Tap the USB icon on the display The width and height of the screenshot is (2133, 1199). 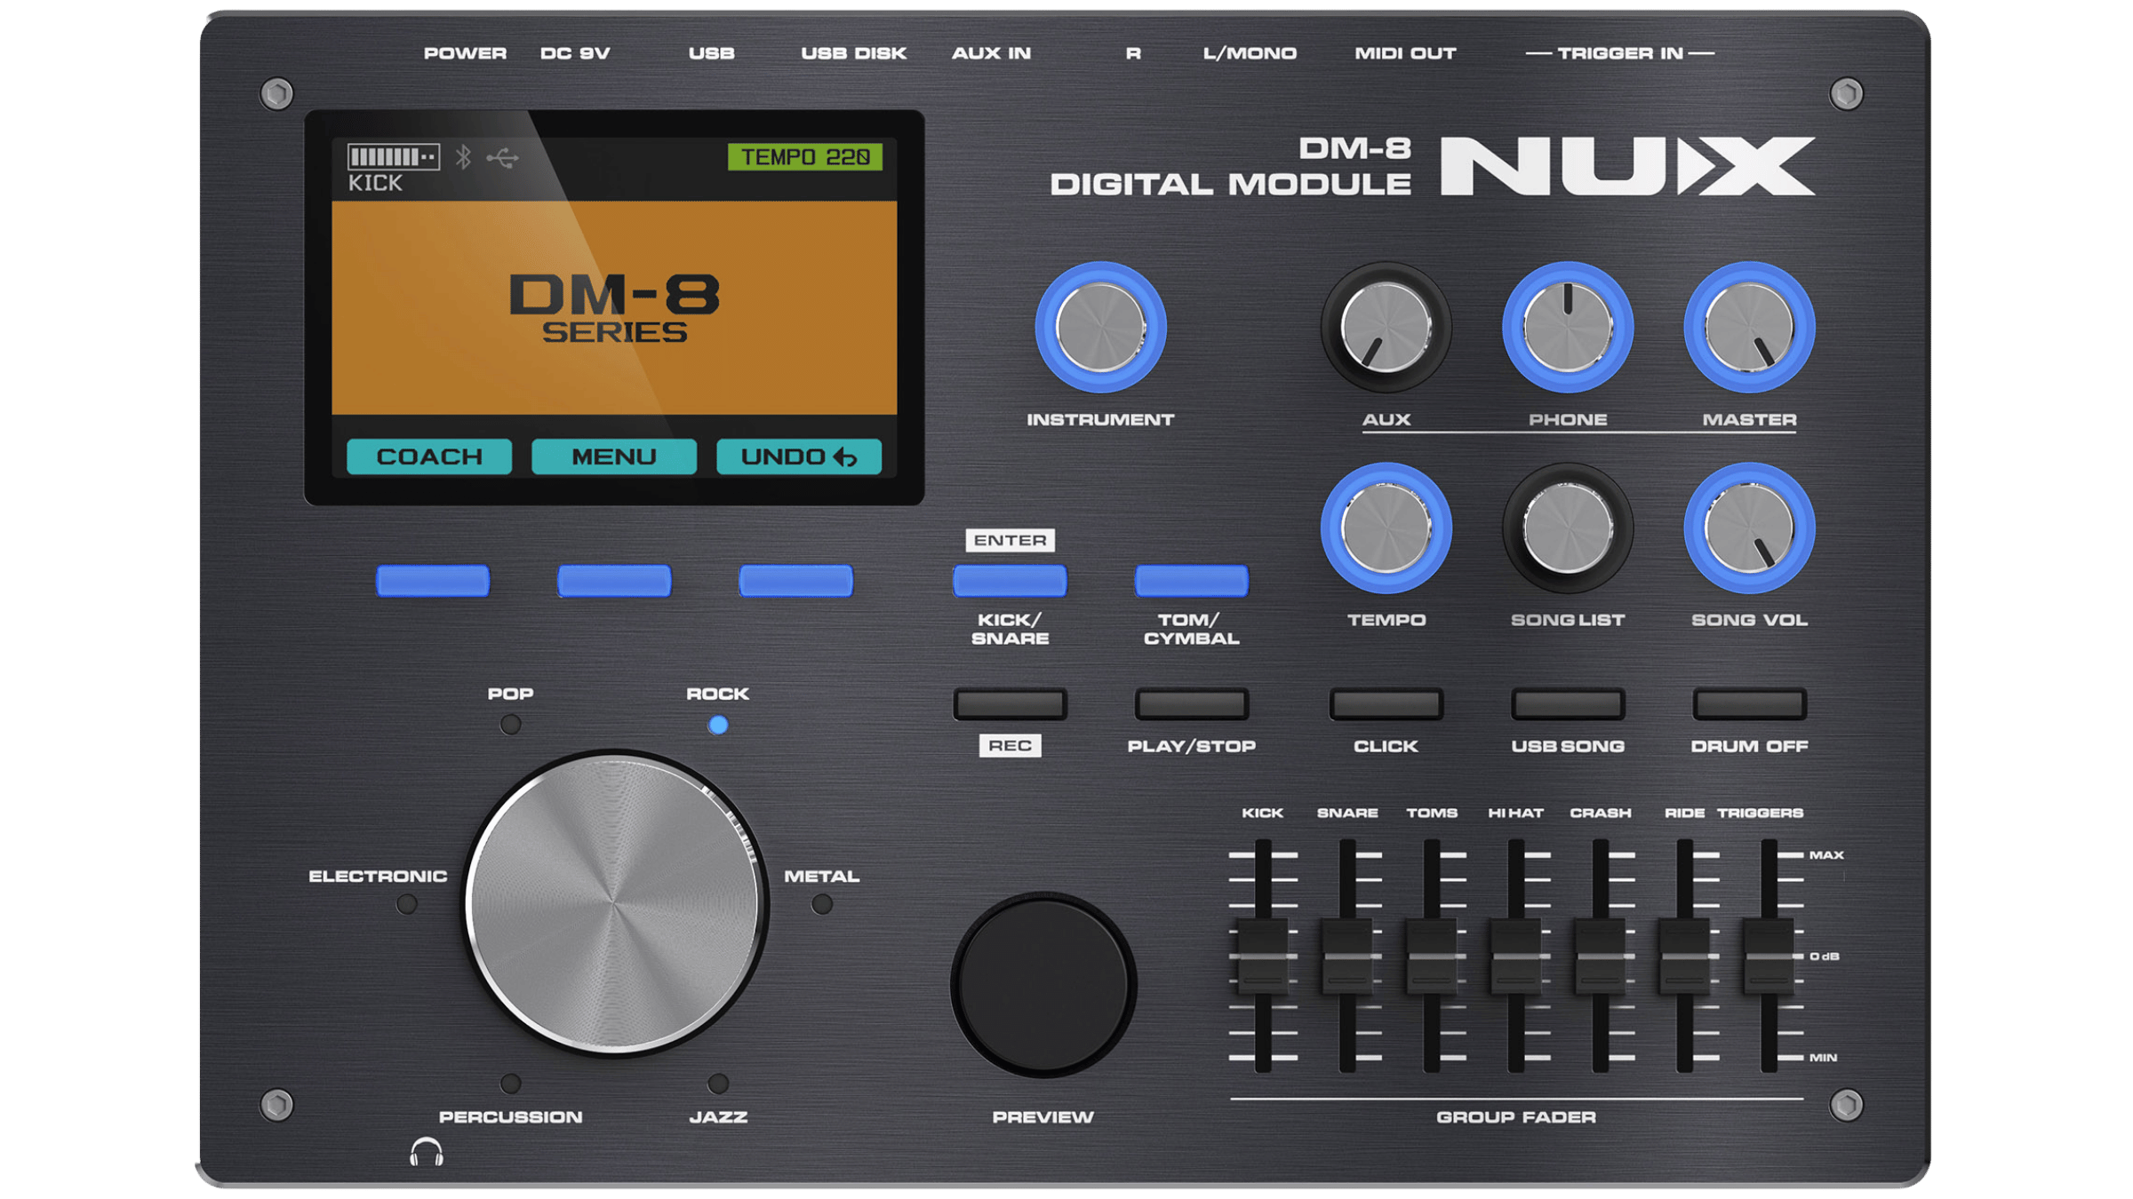(x=502, y=156)
